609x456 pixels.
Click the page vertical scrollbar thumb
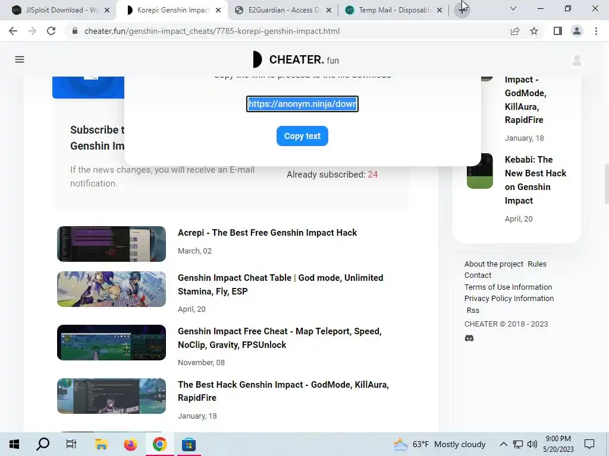tap(606, 184)
